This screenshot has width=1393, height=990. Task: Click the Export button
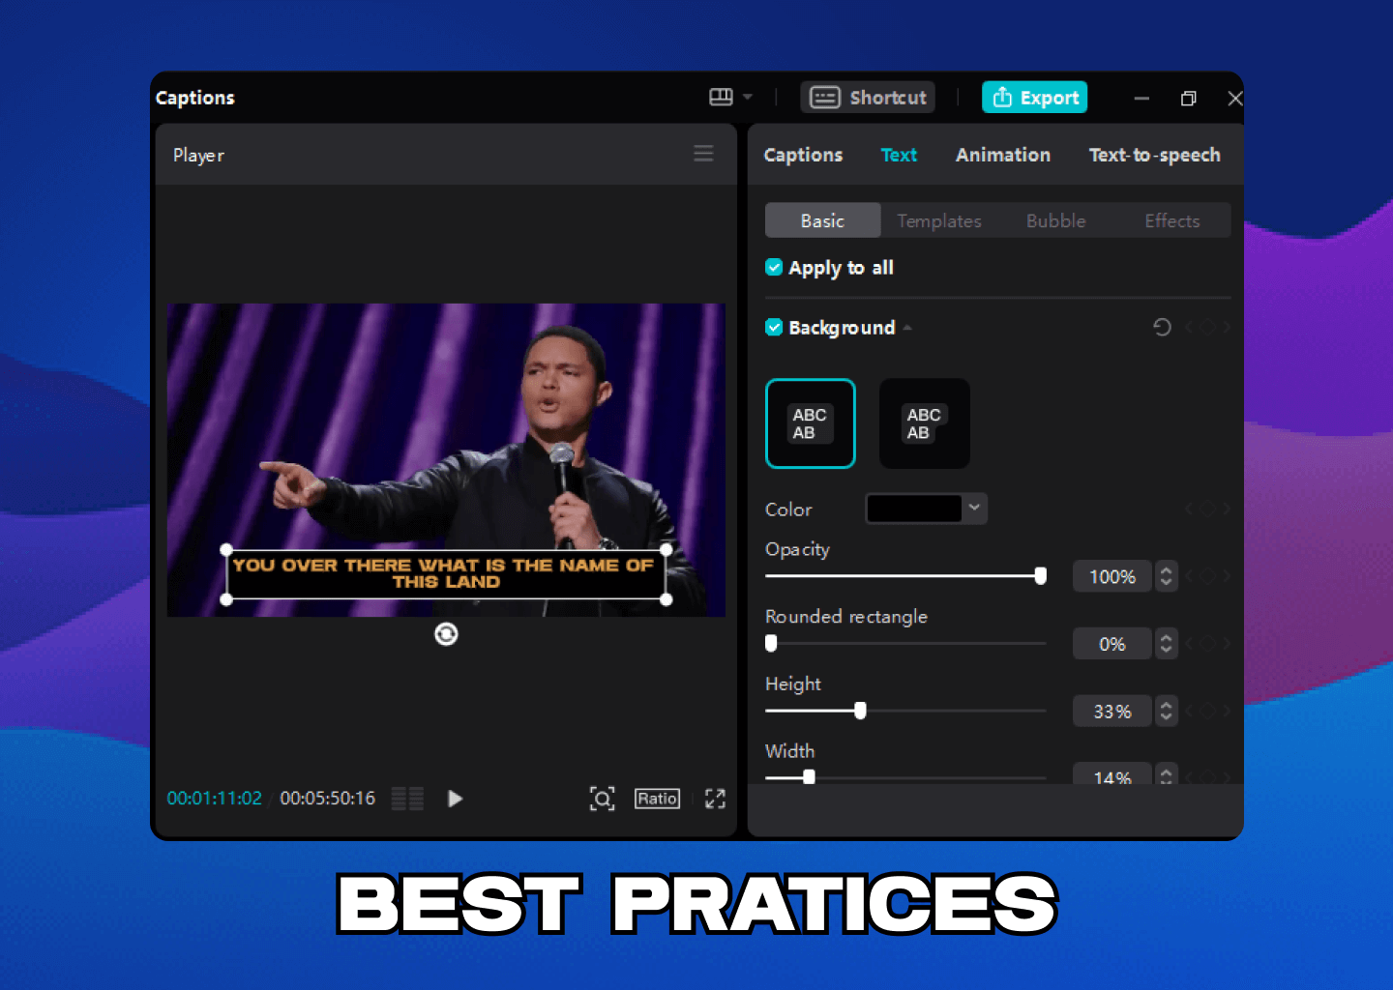tap(1035, 97)
